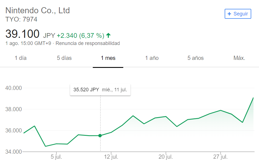
Task: Open the 1 año tab
Action: click(152, 58)
